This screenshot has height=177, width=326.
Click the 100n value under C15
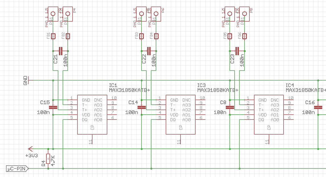(43, 112)
